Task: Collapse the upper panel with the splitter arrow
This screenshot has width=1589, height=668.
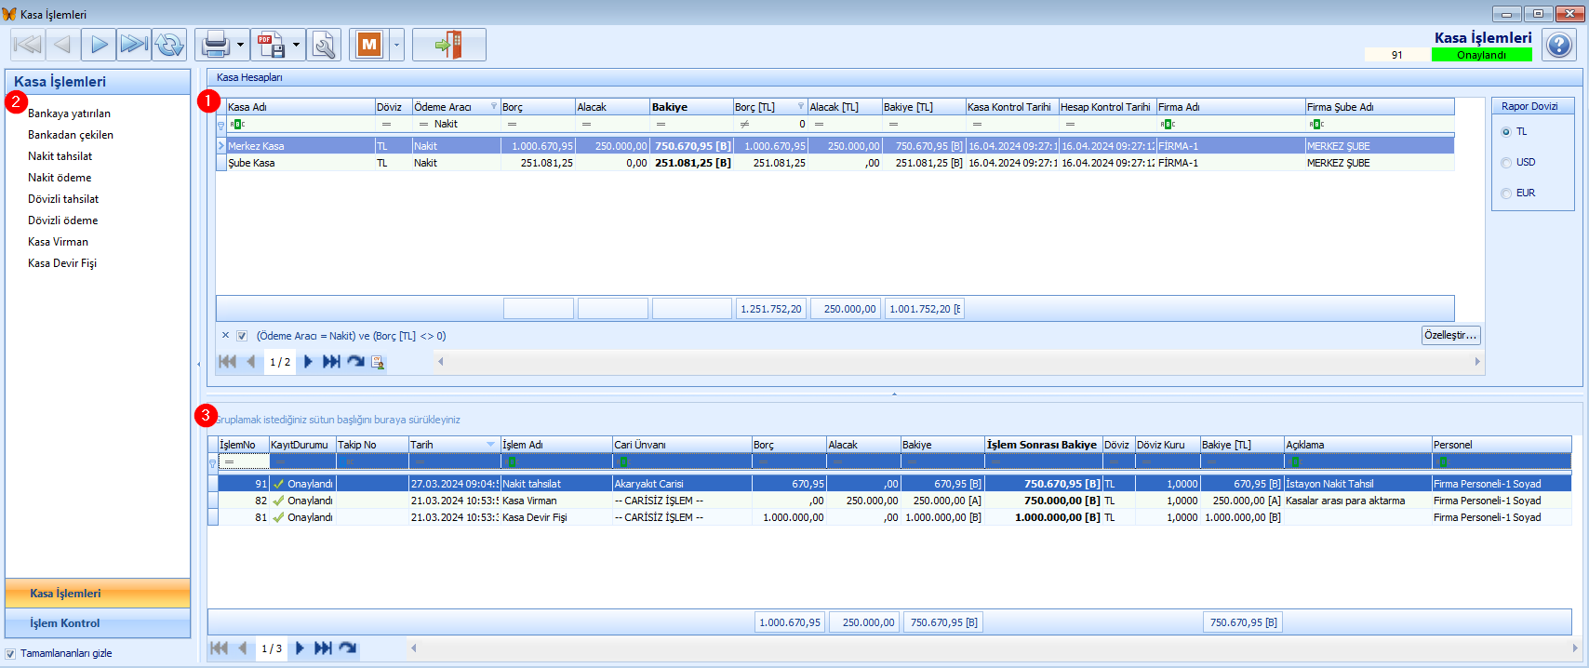Action: coord(894,394)
